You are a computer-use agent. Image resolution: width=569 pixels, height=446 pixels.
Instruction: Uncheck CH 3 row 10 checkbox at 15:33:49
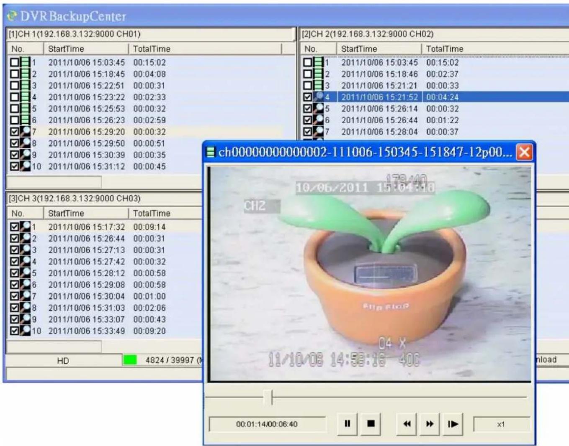[15, 331]
